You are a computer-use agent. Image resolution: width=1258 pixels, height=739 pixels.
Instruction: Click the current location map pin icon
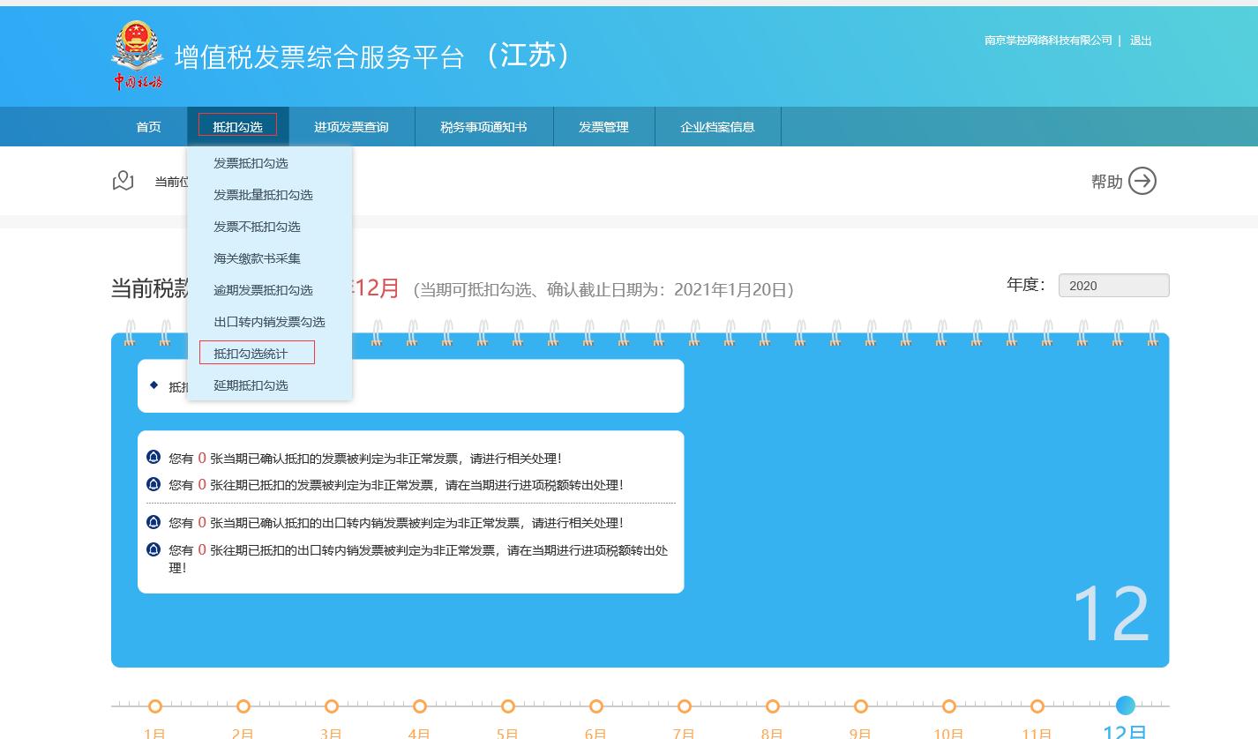[124, 181]
